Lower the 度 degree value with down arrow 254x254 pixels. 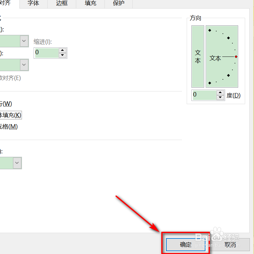[221, 97]
